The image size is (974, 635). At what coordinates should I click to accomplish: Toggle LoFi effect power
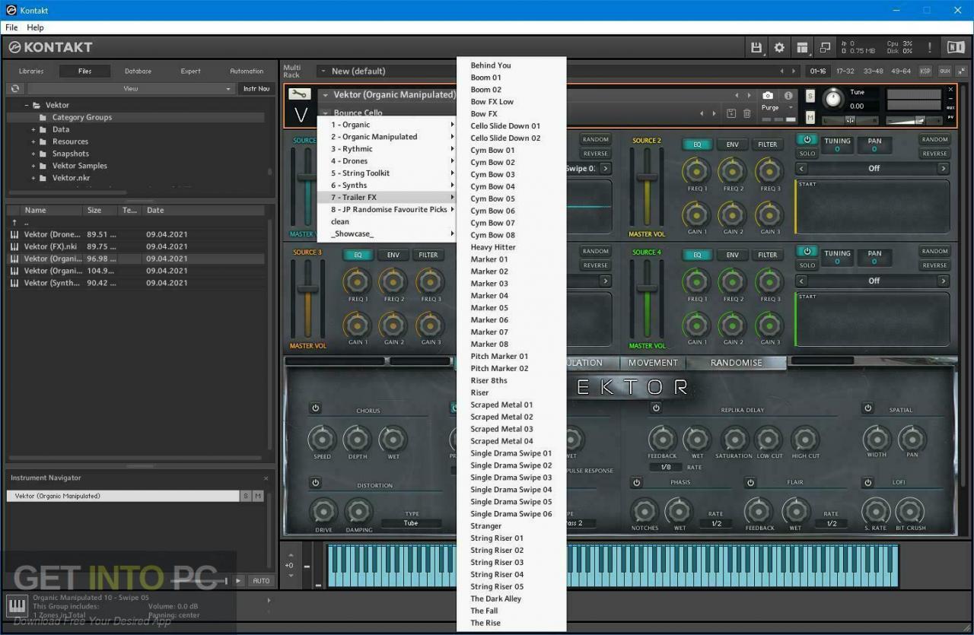coord(867,483)
